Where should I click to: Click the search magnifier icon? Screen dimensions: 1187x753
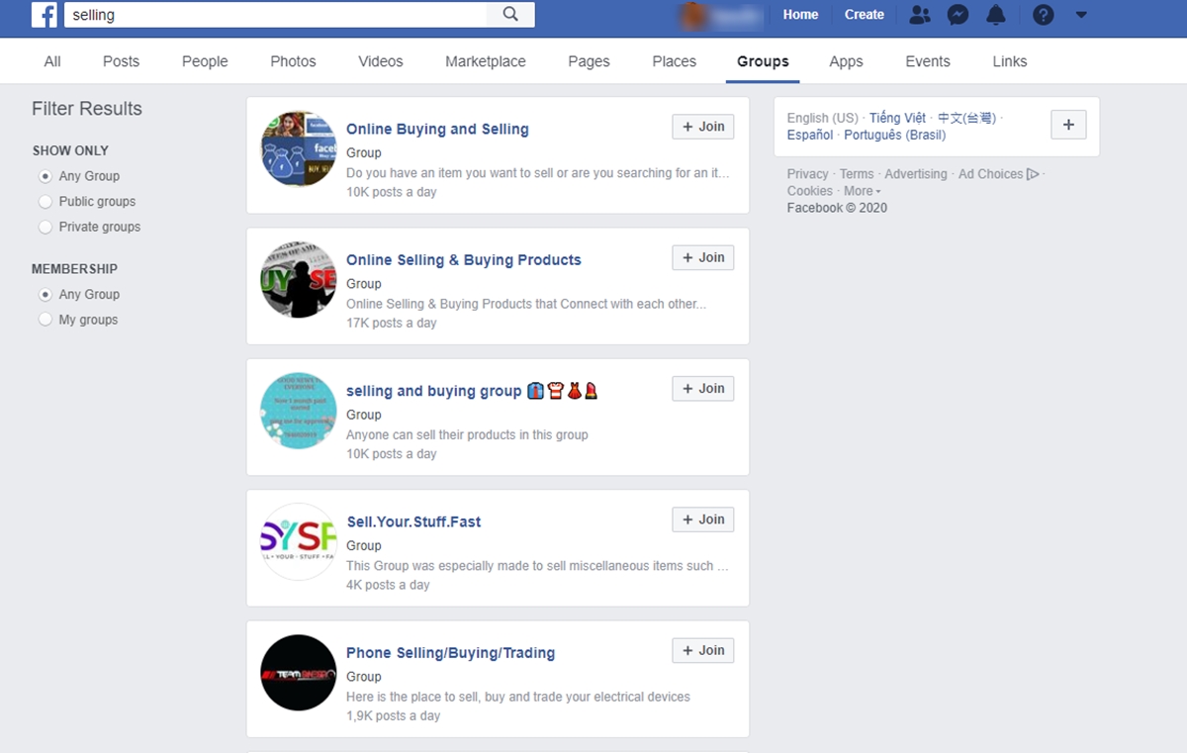click(x=510, y=14)
